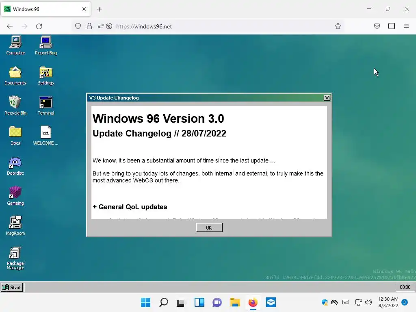Open the volume icon in system tray

pyautogui.click(x=368, y=302)
